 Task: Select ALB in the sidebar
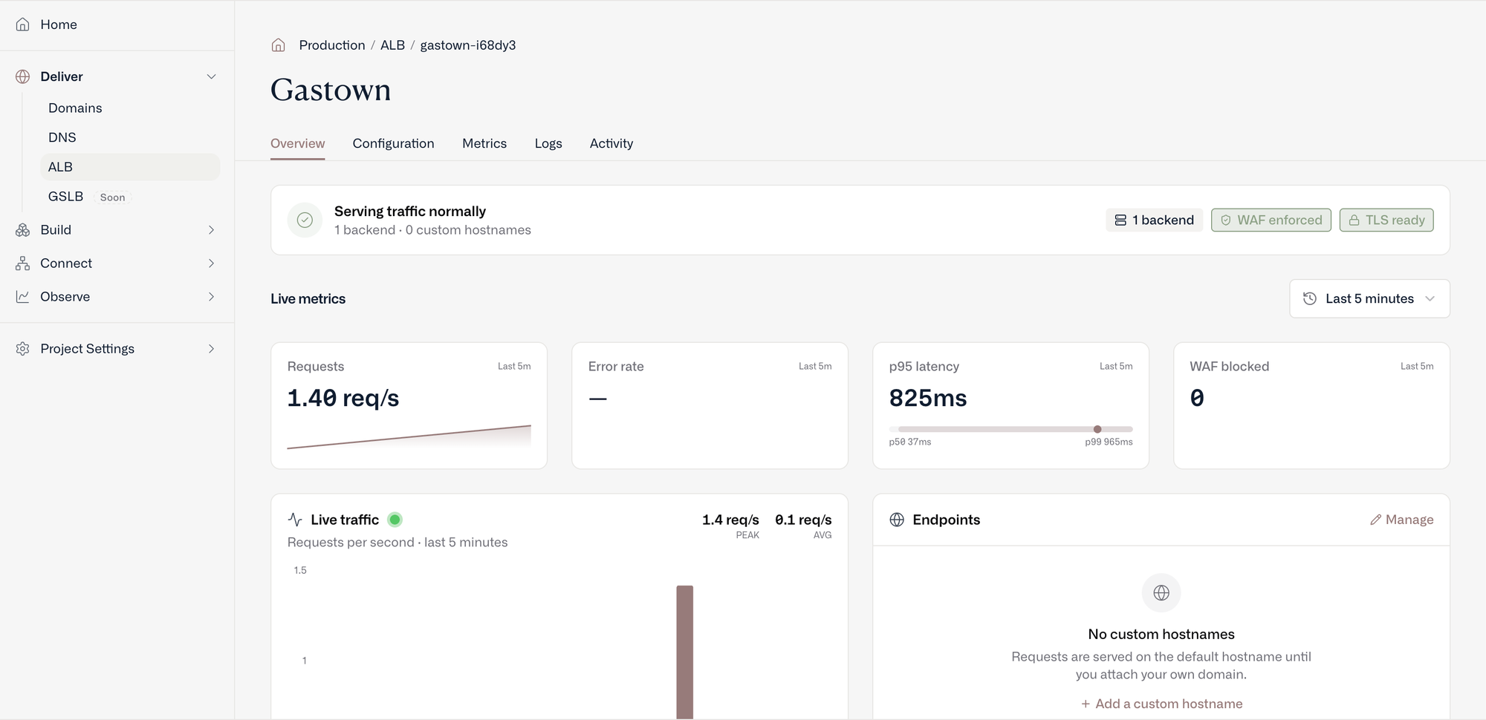tap(130, 167)
